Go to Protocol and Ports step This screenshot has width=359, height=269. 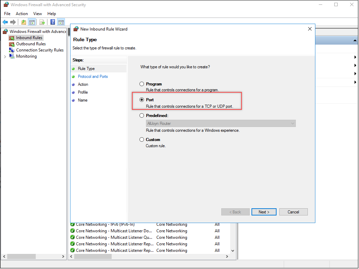pos(93,77)
